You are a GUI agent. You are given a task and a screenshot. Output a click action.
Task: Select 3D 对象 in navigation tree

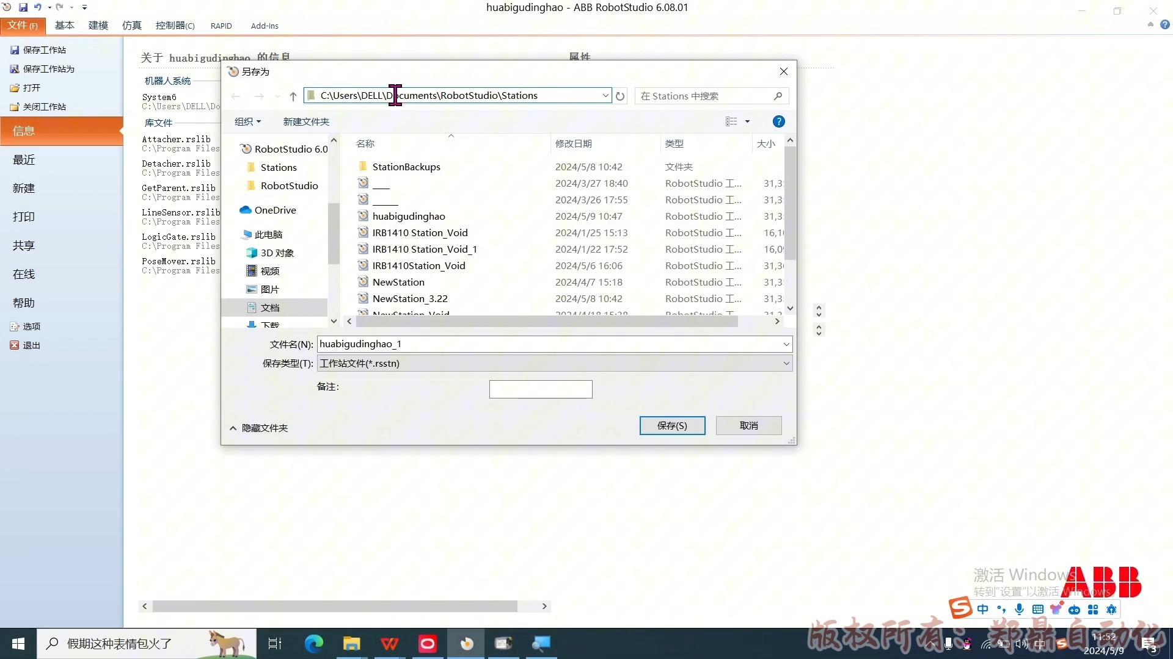[277, 253]
